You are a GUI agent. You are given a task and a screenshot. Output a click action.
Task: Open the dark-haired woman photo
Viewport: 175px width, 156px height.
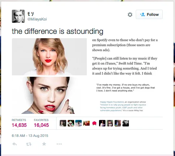[x=49, y=95]
